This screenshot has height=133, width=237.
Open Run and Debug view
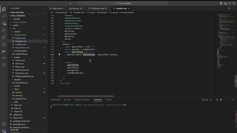click(4, 30)
